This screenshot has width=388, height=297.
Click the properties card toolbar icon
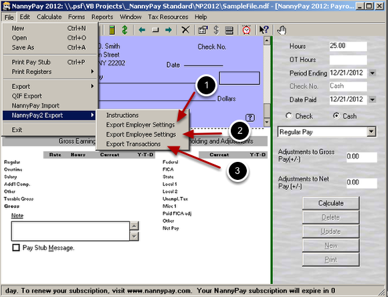tap(203, 30)
